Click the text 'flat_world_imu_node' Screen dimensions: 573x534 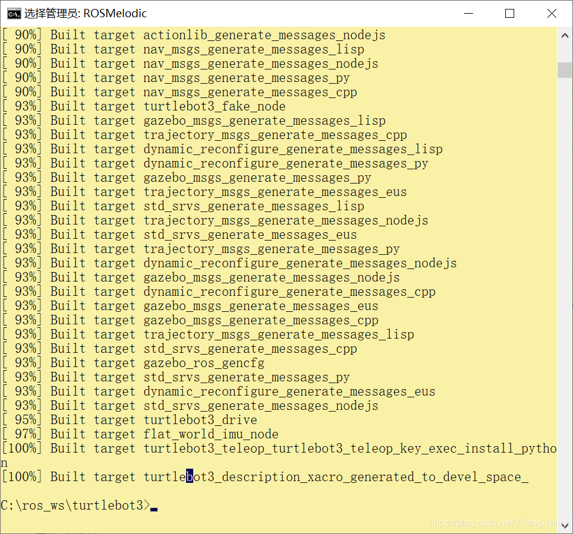[210, 434]
